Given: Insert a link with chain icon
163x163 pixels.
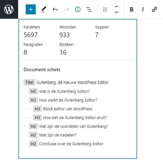Looking at the screenshot, I should (x=155, y=9).
